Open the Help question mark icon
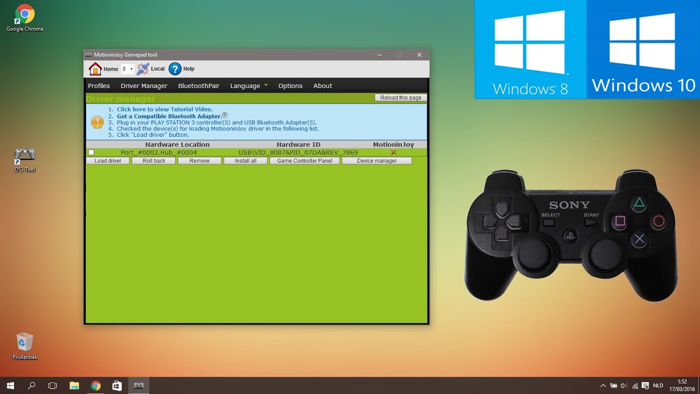 pyautogui.click(x=175, y=69)
